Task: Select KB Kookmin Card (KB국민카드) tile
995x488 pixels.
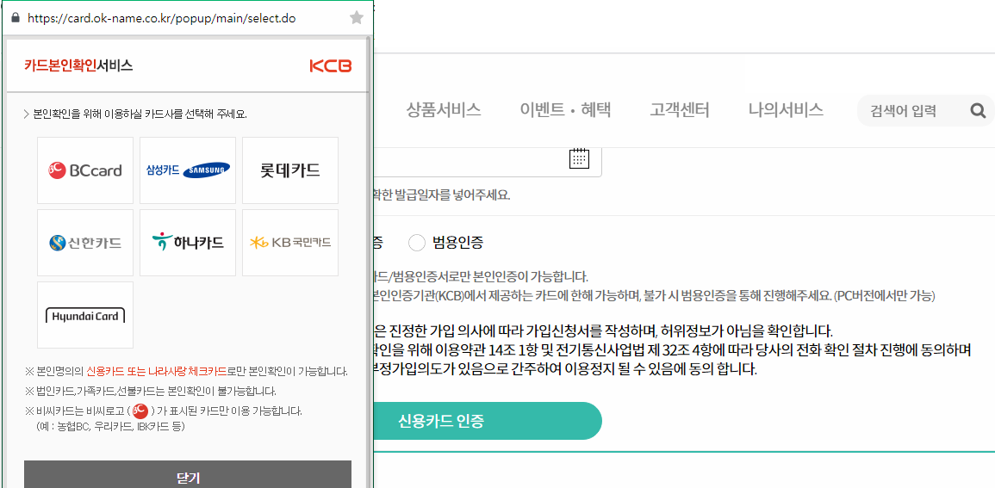Action: coord(290,243)
